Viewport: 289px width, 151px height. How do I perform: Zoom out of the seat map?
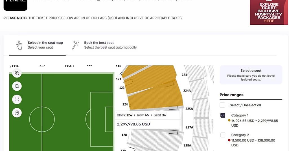(x=17, y=86)
